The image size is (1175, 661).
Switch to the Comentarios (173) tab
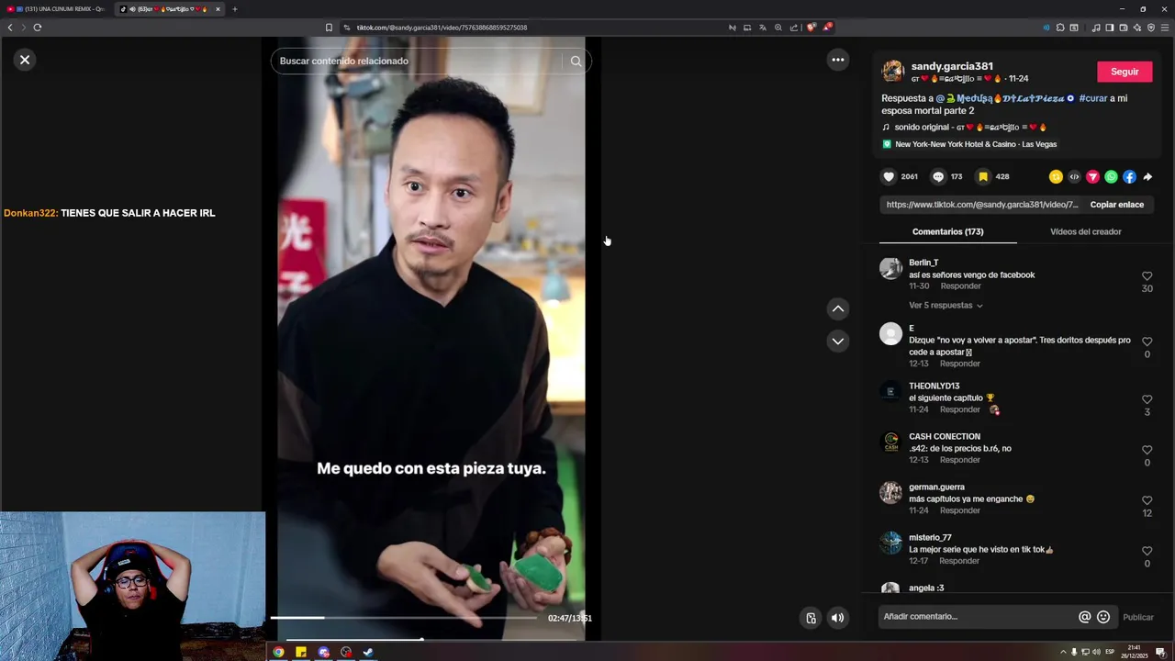click(947, 231)
